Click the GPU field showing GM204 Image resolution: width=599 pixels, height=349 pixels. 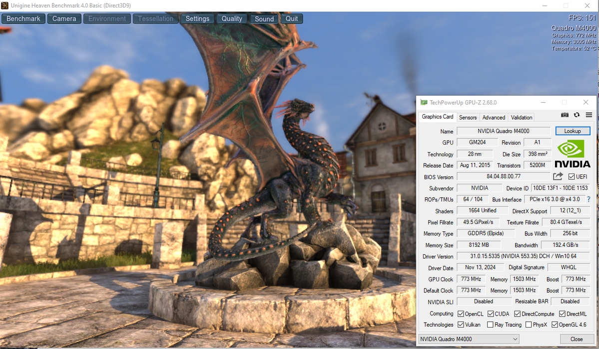(x=477, y=142)
